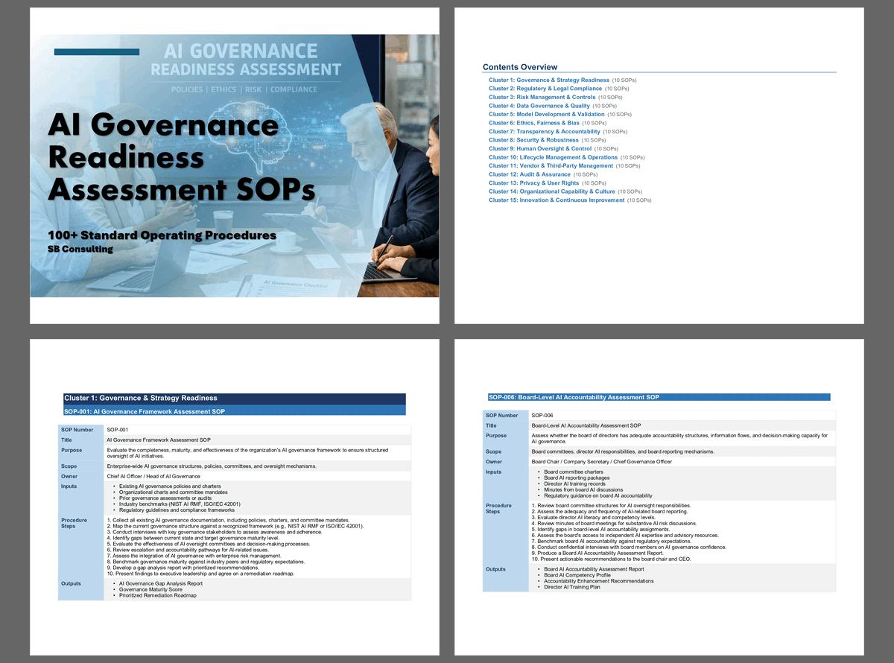
Task: Go to Cluster 10: Lifecycle Management & Operations
Action: pos(553,157)
